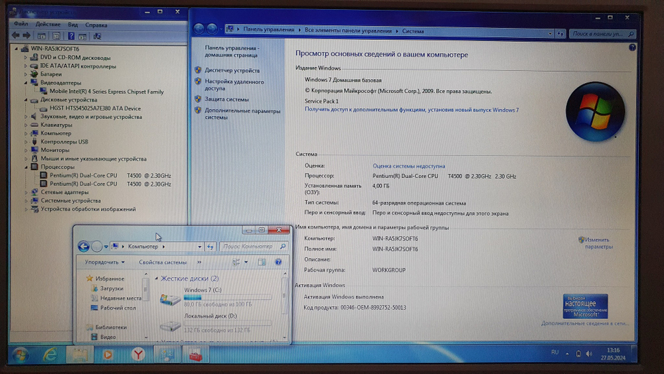This screenshot has height=374, width=664.
Task: Click the show/hide console tree icon in Device Manager
Action: click(x=41, y=37)
